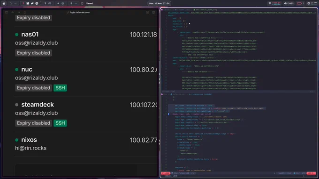Image resolution: width=319 pixels, height=179 pixels.
Task: Click nuc's Expiry disabled badge
Action: (x=34, y=88)
